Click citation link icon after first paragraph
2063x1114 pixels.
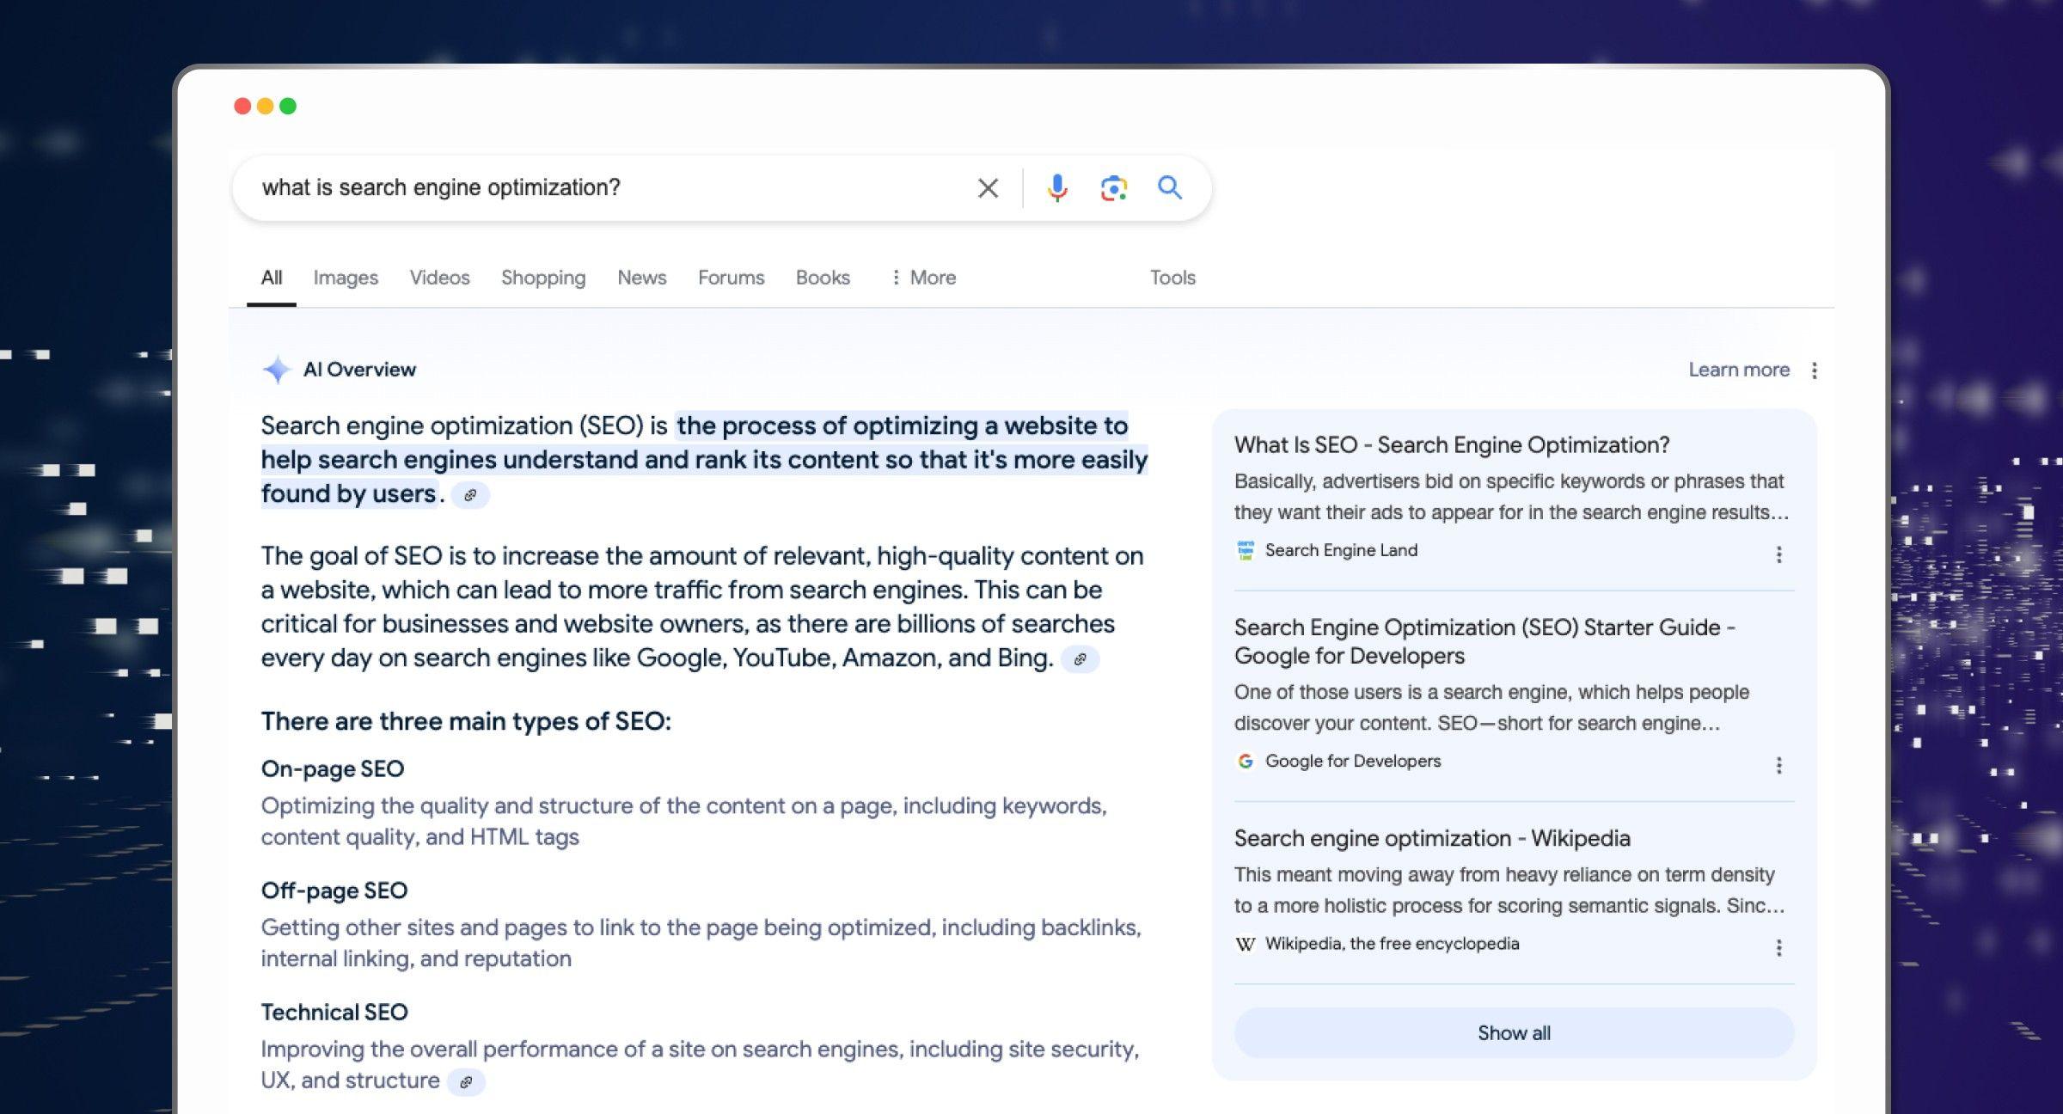(470, 495)
